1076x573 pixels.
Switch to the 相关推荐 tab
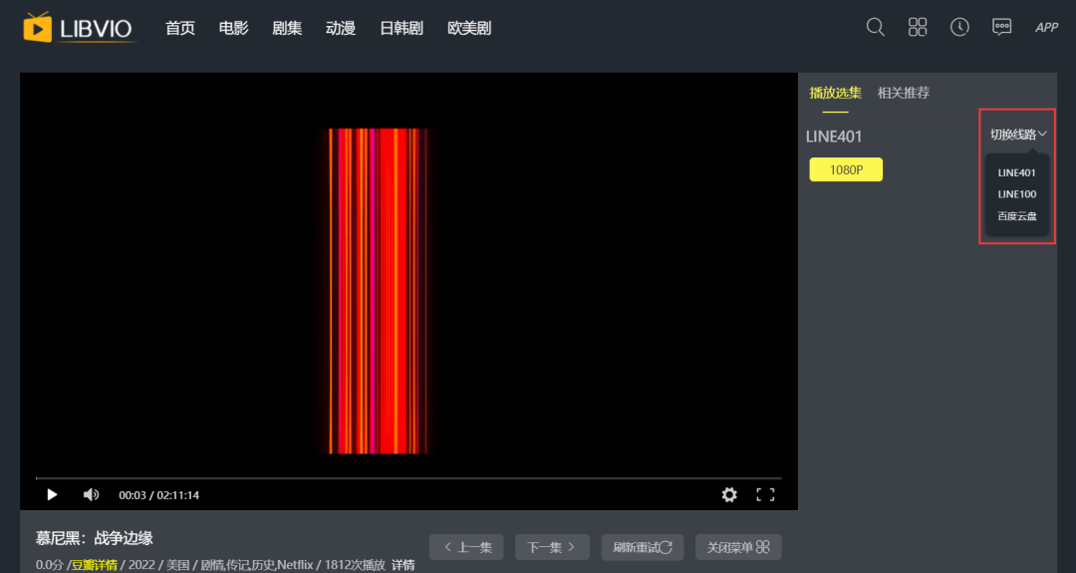click(x=904, y=93)
